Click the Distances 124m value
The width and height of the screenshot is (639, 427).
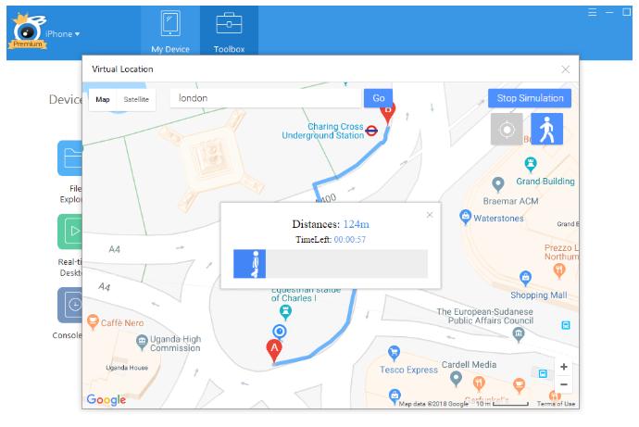tap(357, 224)
